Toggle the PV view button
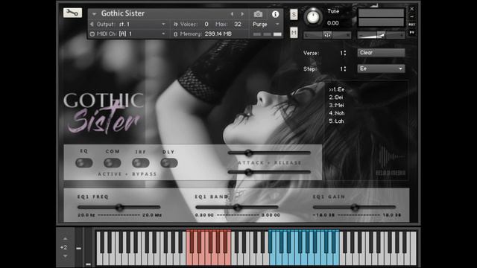The width and height of the screenshot is (477, 268). (x=411, y=32)
